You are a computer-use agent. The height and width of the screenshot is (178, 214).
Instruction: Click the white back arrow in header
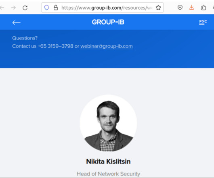[x=17, y=23]
